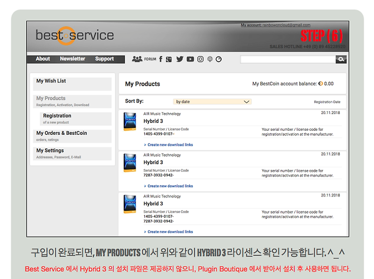Click the last circular social icon
The image size is (374, 279).
[219, 59]
